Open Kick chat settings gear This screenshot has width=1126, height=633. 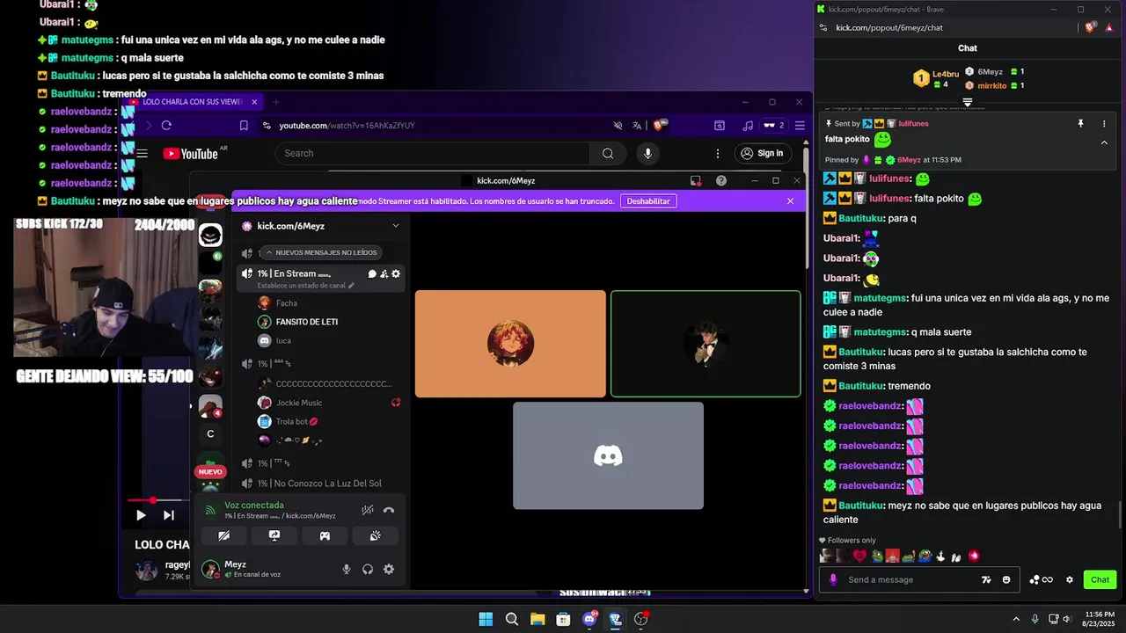[x=1070, y=579]
